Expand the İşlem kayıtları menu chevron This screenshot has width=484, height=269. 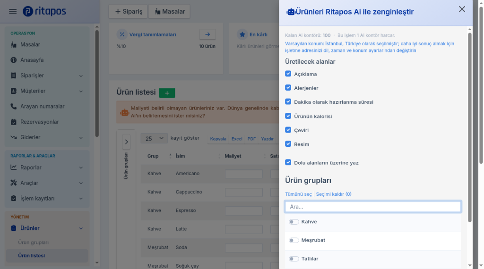click(x=81, y=198)
